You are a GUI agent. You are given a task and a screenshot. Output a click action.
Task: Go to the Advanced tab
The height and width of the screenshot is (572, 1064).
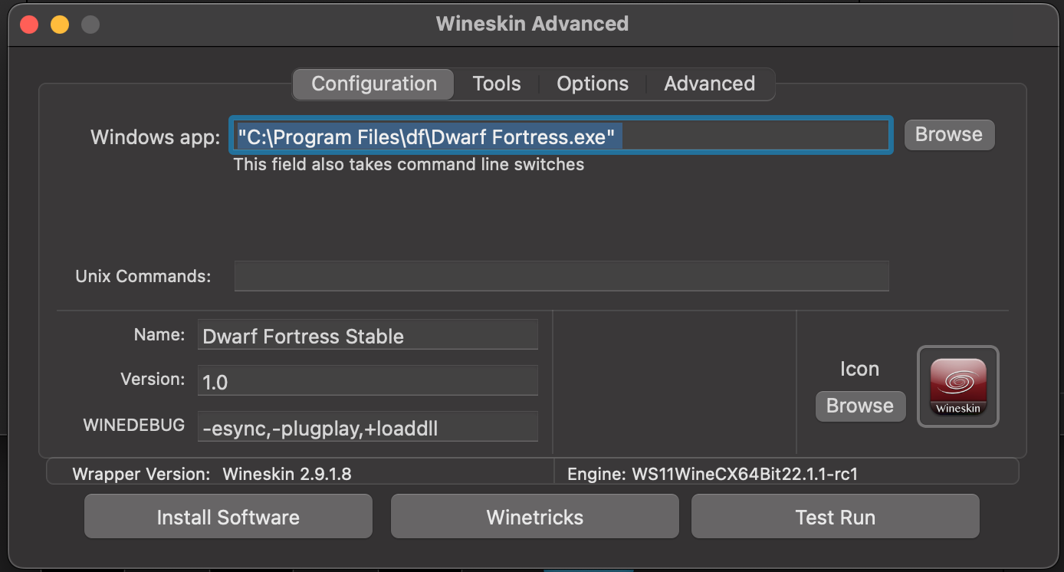[709, 84]
